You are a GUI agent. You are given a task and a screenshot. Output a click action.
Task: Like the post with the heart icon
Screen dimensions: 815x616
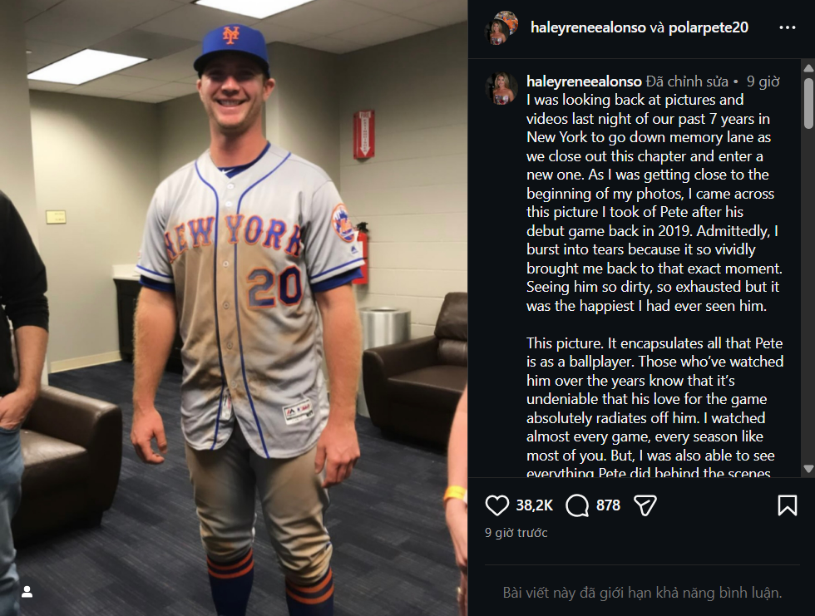click(496, 505)
